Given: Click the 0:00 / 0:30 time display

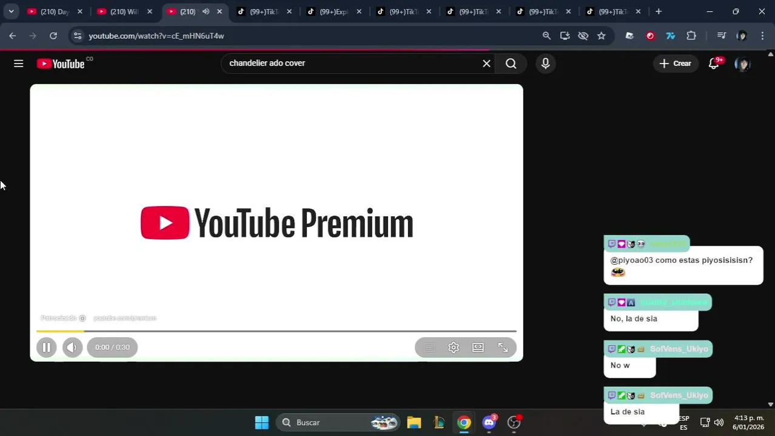Looking at the screenshot, I should (112, 347).
